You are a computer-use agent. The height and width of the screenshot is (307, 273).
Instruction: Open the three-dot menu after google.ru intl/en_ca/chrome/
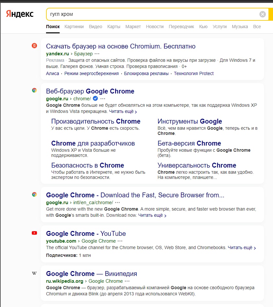117,203
